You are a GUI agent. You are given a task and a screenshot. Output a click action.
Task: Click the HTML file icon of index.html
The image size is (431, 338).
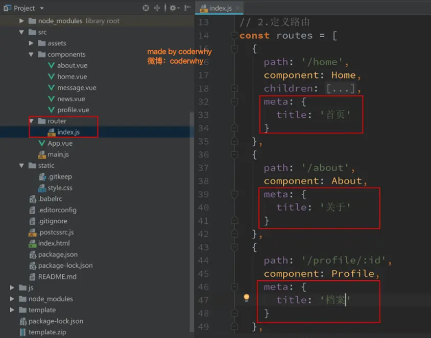coord(33,243)
